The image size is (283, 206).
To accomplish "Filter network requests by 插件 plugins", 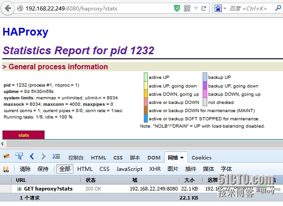I will [x=191, y=169].
